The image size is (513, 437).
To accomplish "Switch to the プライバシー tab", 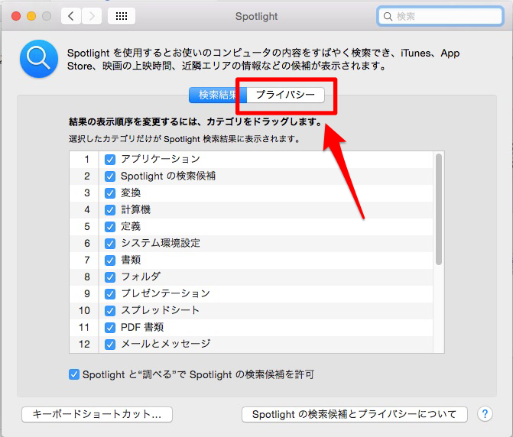I will point(286,95).
